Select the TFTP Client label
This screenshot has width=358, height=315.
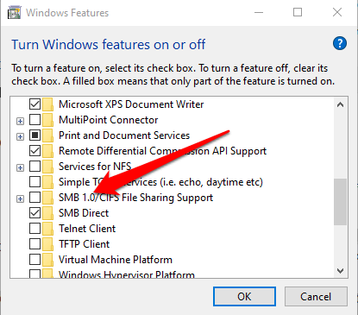tap(85, 244)
